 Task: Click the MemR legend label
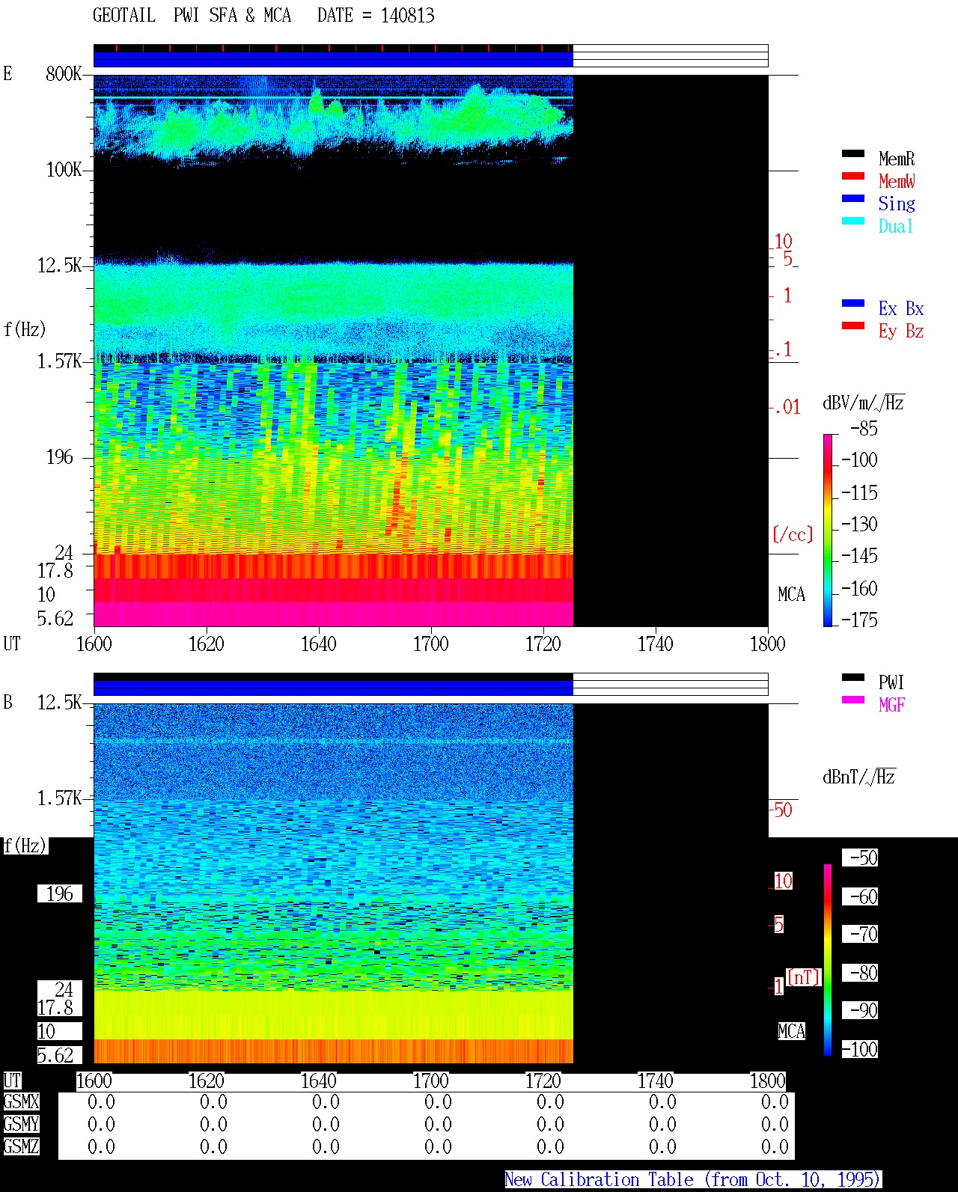pyautogui.click(x=897, y=159)
